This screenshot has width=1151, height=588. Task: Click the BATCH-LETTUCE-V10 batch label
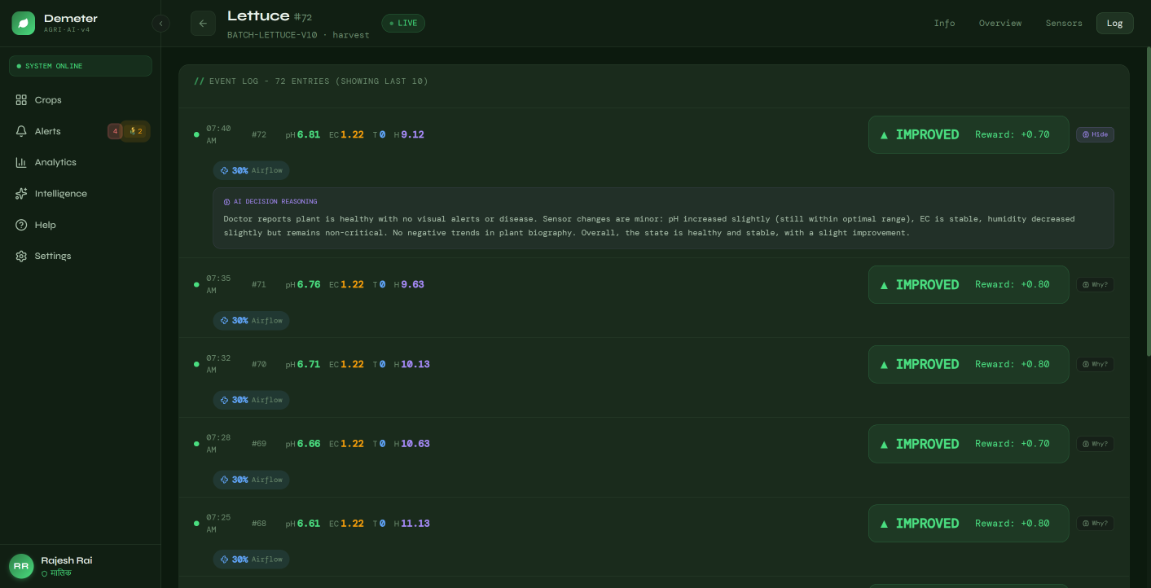point(272,35)
